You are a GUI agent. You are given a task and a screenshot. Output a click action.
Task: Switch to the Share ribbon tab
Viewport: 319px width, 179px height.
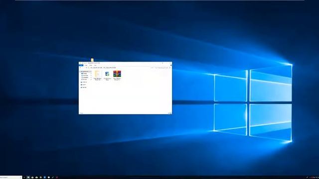point(91,65)
